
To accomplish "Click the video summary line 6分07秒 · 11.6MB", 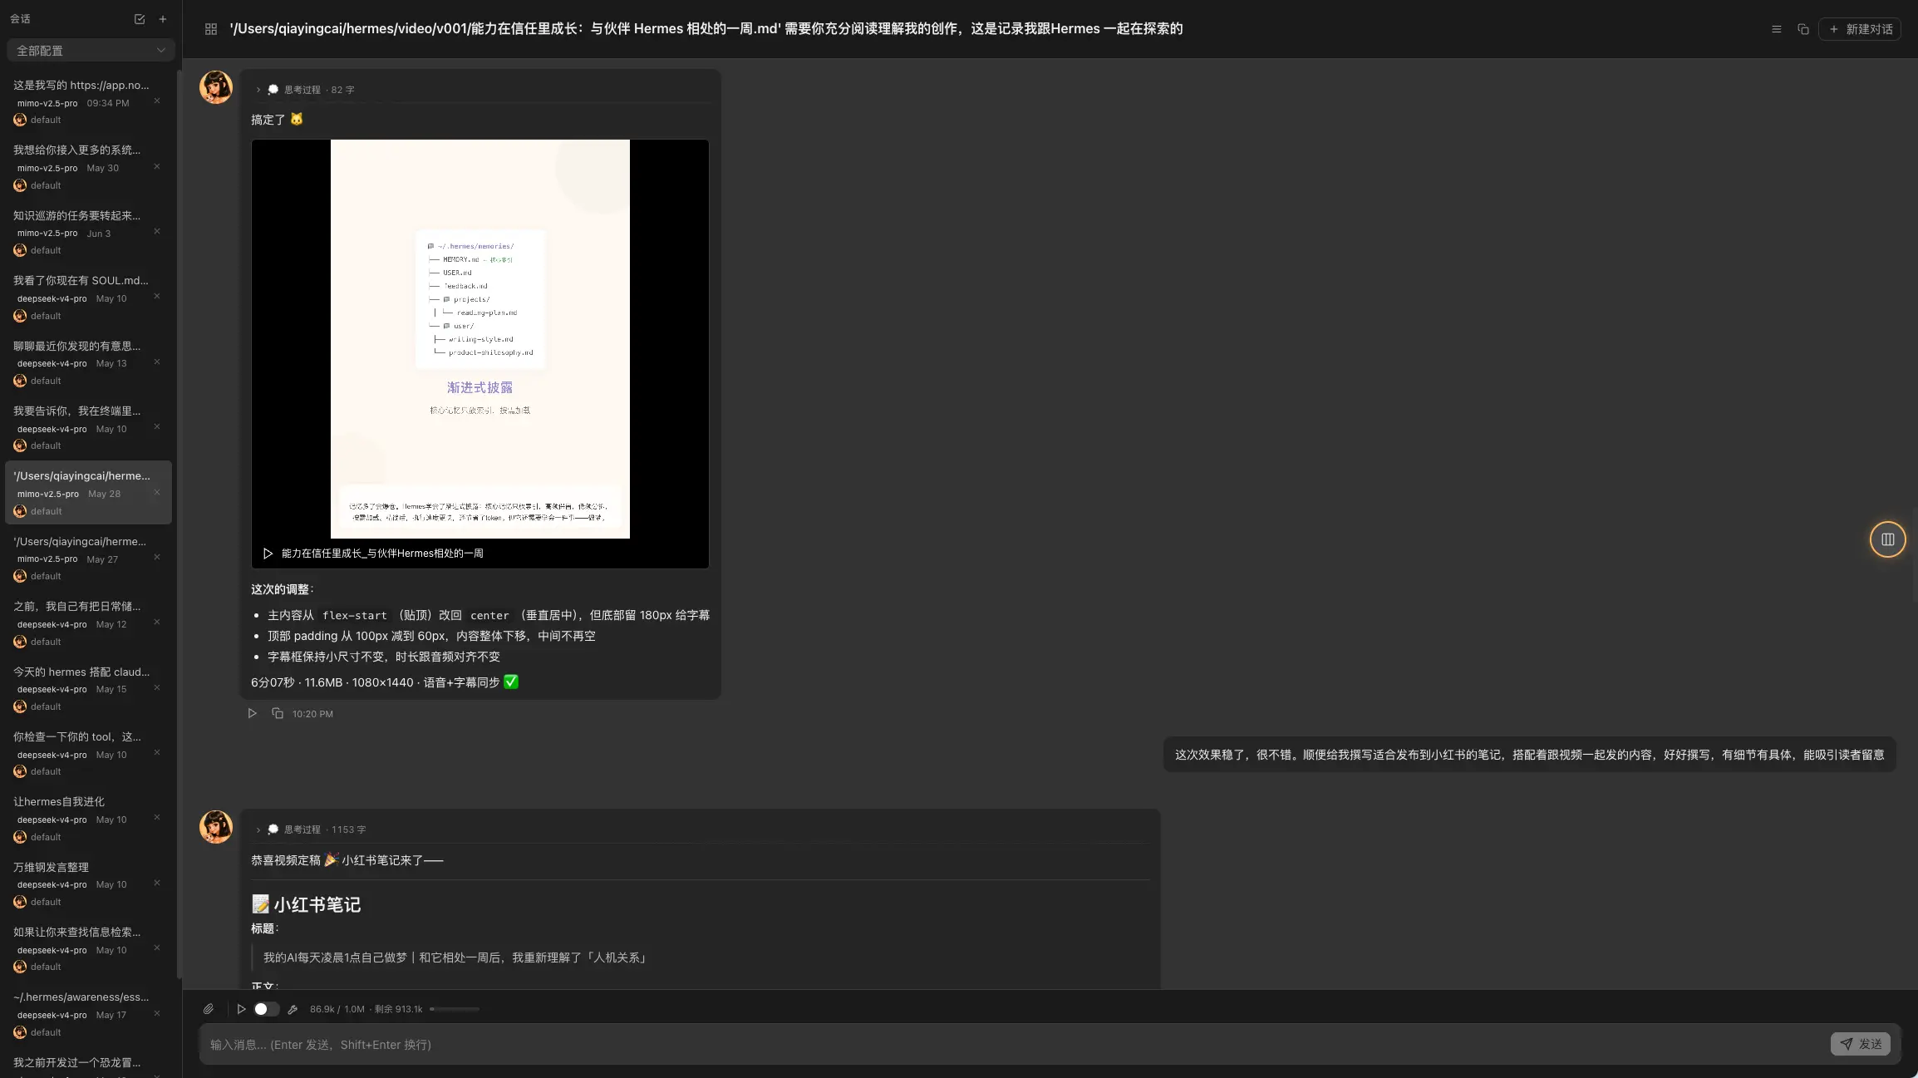I will tap(385, 682).
